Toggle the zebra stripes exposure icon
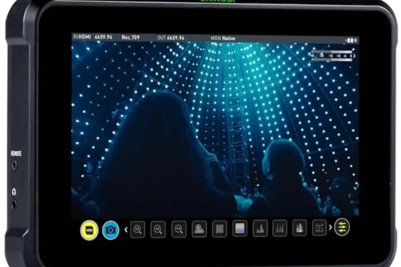401x267 pixels. point(219,229)
